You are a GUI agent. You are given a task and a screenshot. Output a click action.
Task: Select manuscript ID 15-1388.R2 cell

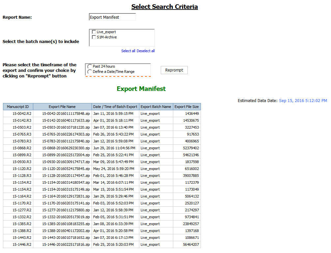[x=18, y=231]
